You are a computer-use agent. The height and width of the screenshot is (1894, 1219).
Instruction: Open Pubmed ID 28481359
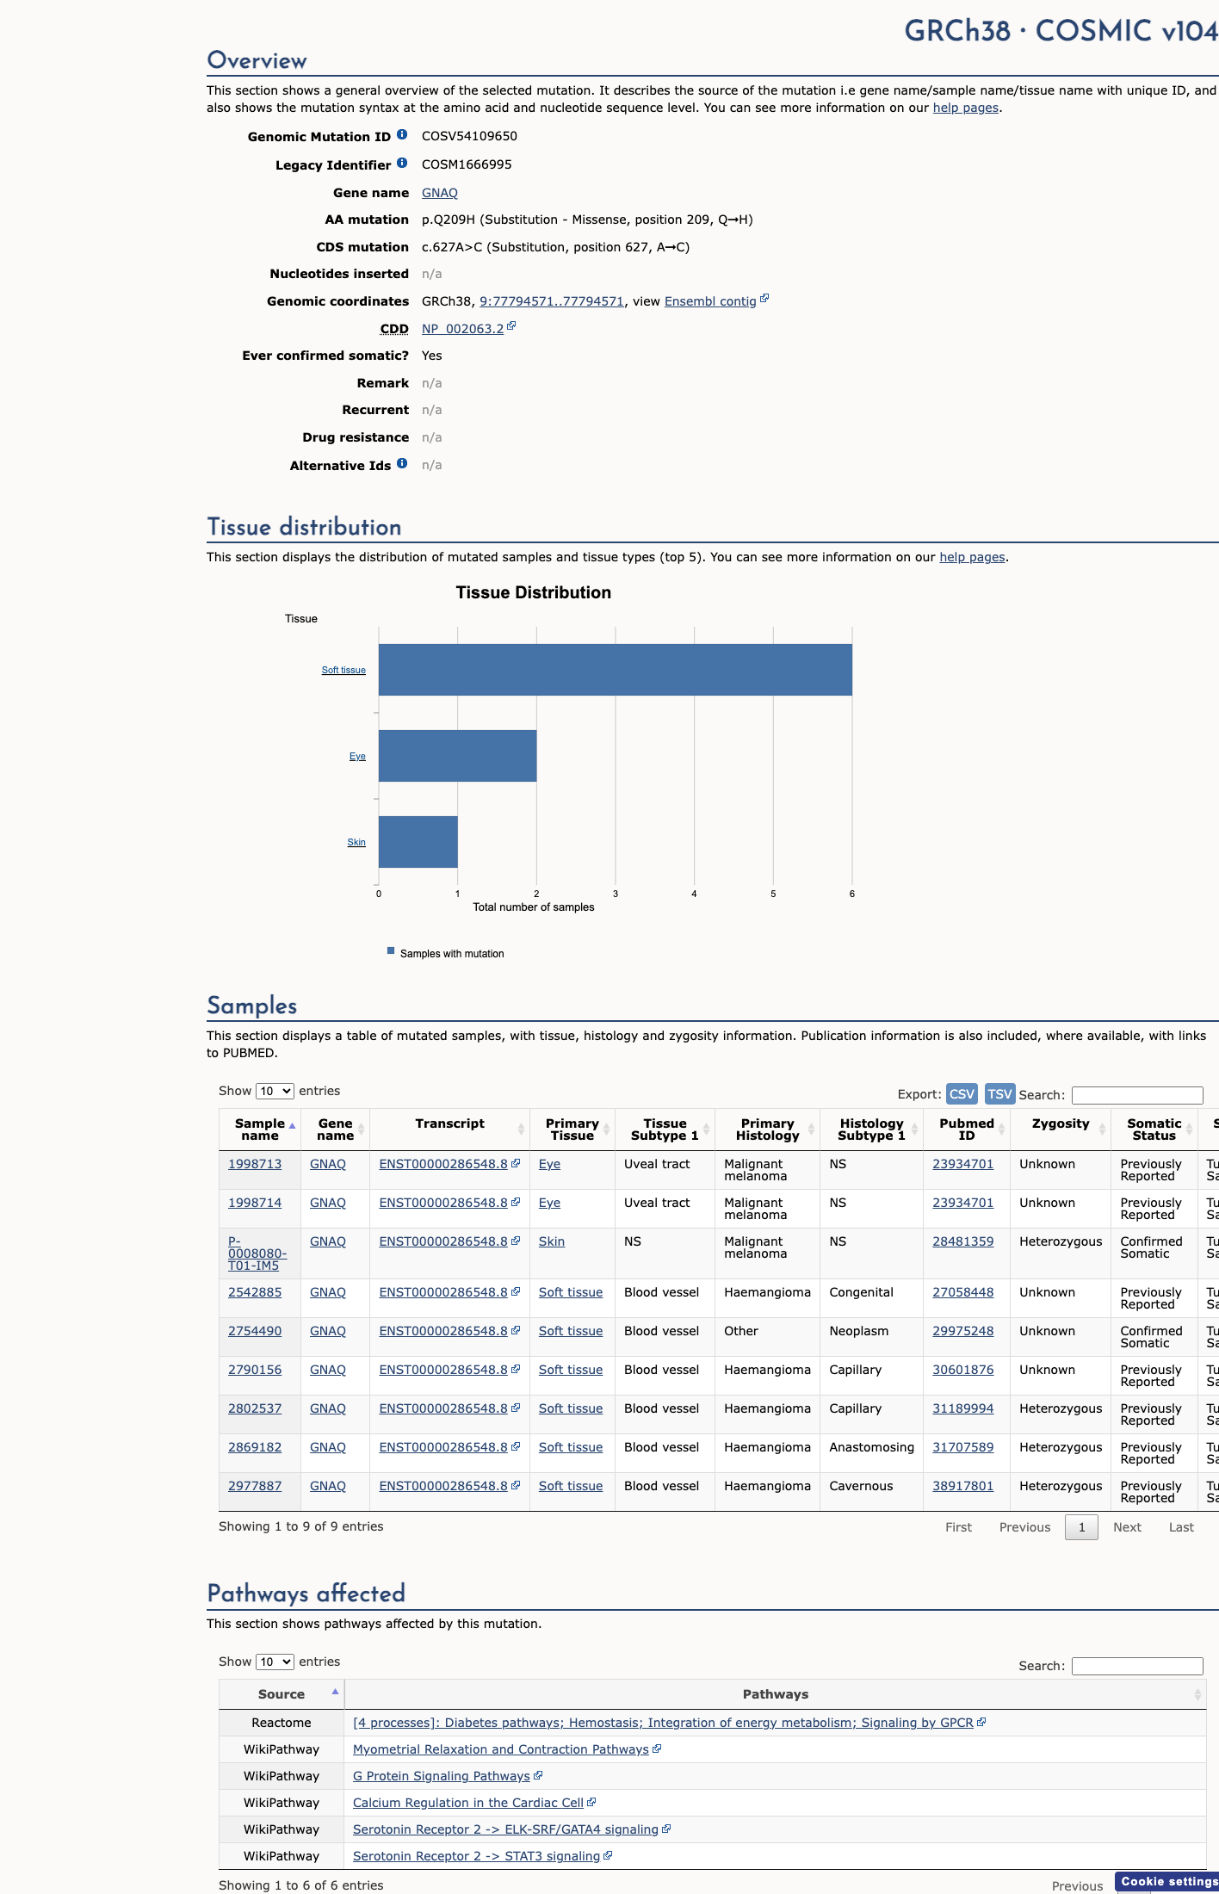[962, 1241]
